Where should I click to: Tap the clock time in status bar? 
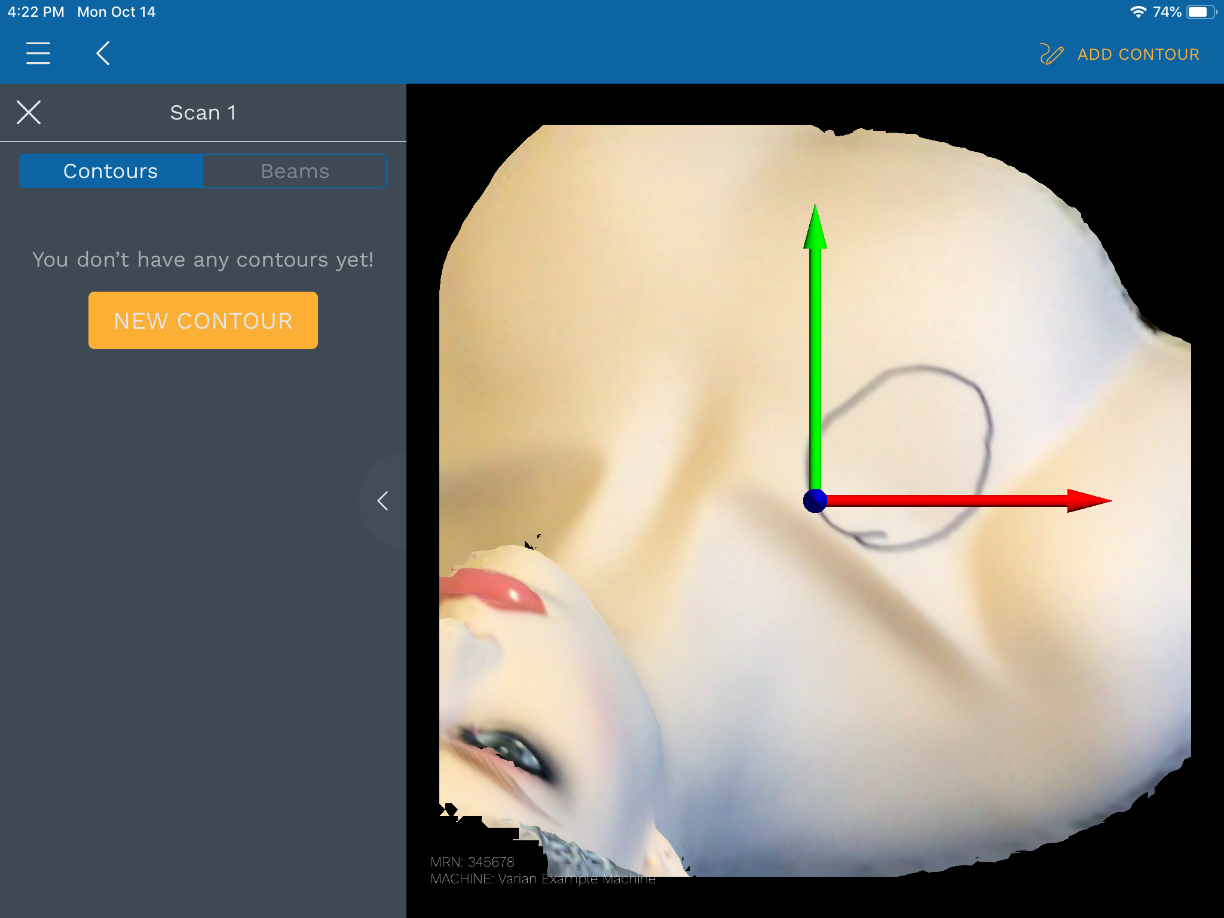tap(36, 12)
